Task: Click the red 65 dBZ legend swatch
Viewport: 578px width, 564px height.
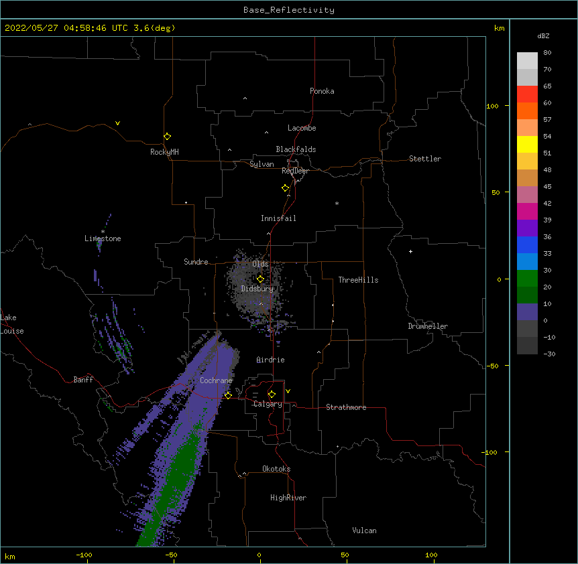Action: coord(527,94)
